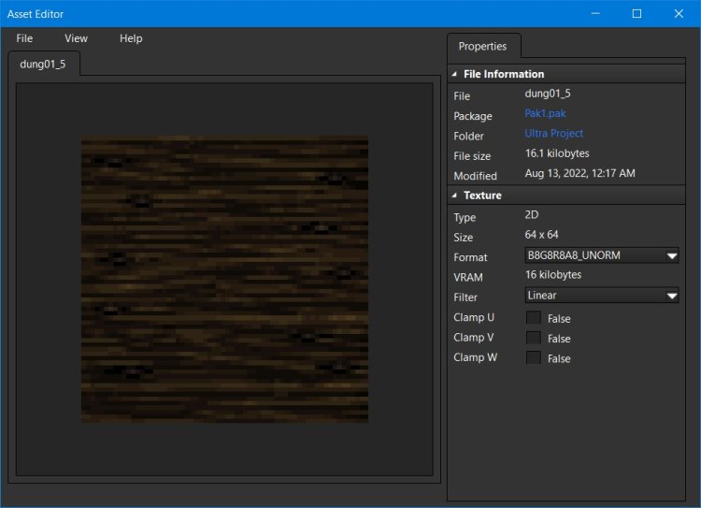Close the Asset Editor window
Screen dimensions: 701x508
679,13
